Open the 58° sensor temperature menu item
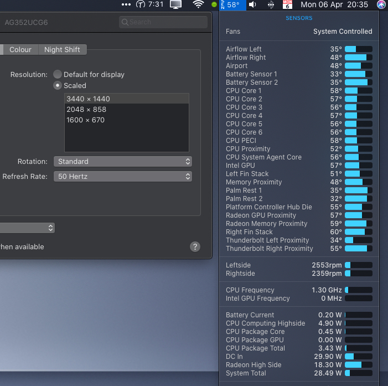This screenshot has width=388, height=386. [233, 4]
